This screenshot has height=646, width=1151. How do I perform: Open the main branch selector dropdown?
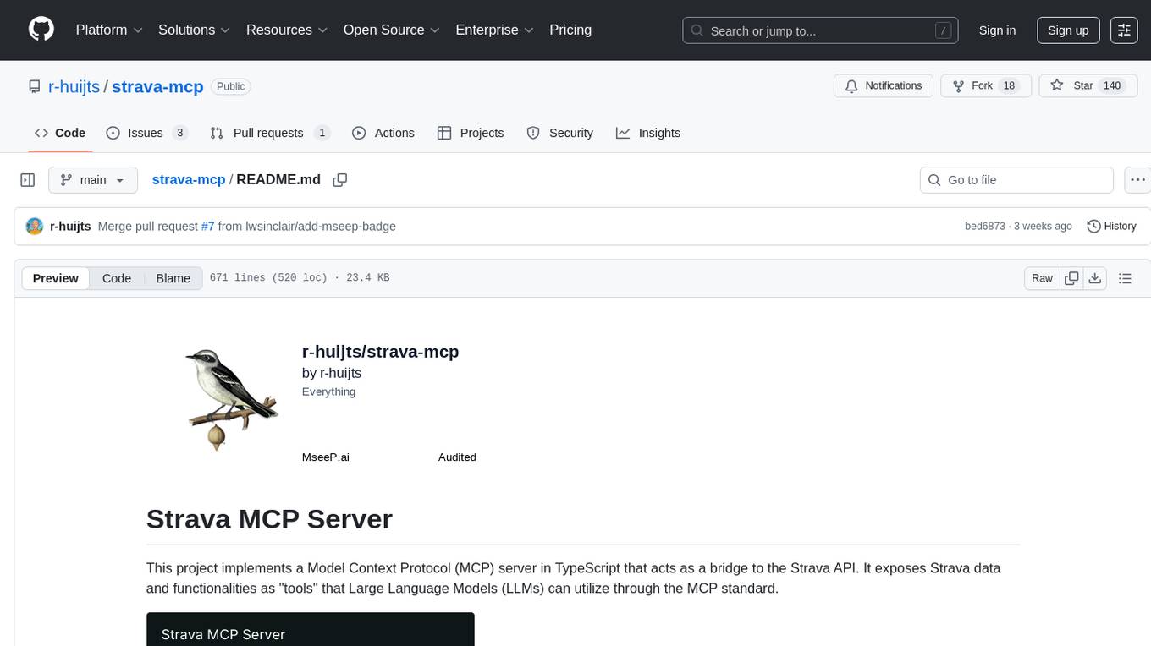[93, 180]
